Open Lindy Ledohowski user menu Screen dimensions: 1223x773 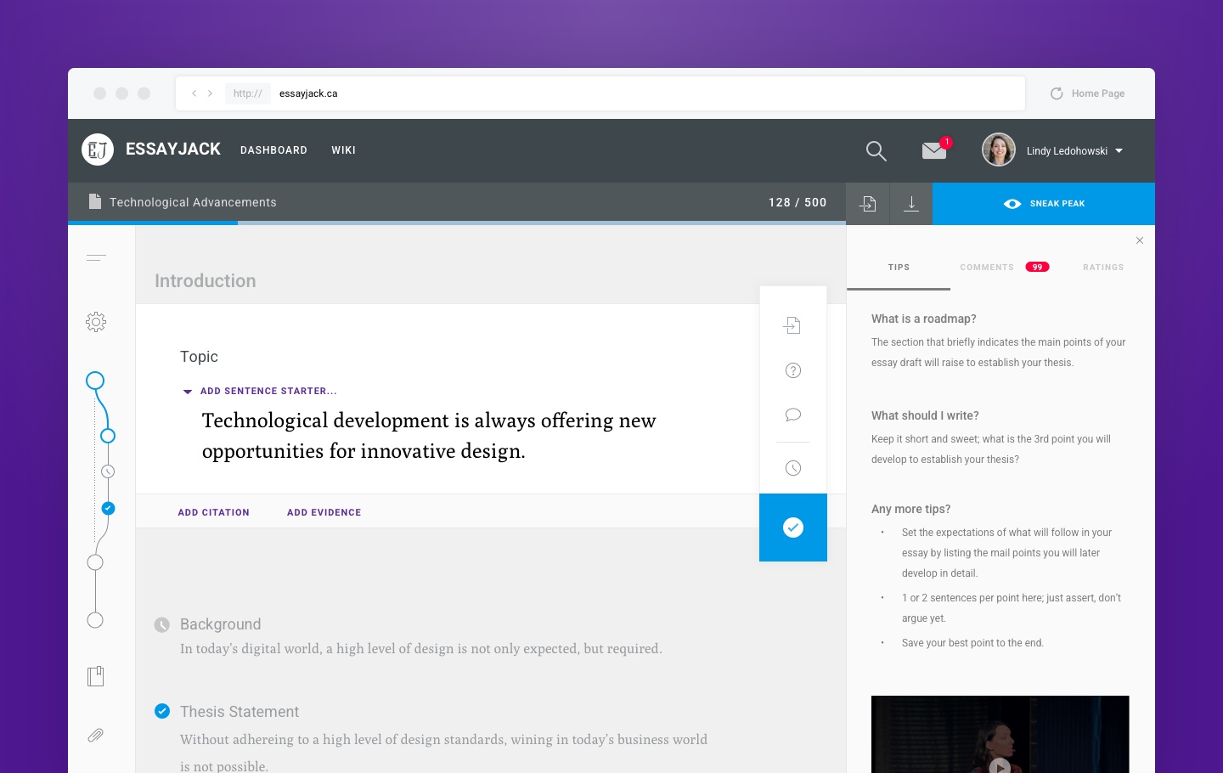coord(1074,151)
